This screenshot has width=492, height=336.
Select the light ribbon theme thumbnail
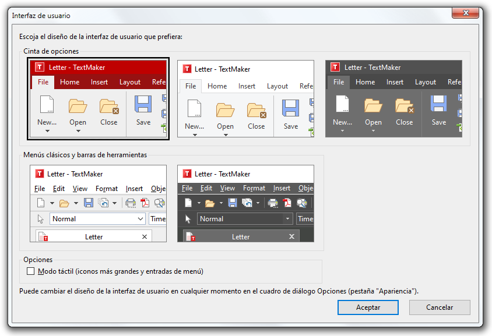[245, 99]
